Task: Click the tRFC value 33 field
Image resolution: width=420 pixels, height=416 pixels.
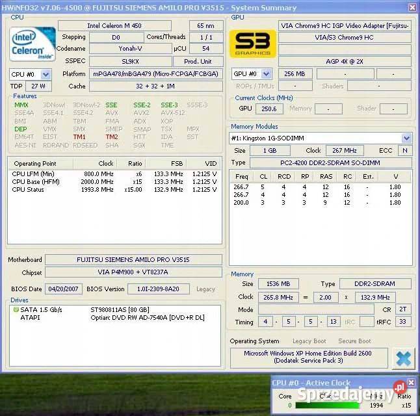Action: coord(403,322)
